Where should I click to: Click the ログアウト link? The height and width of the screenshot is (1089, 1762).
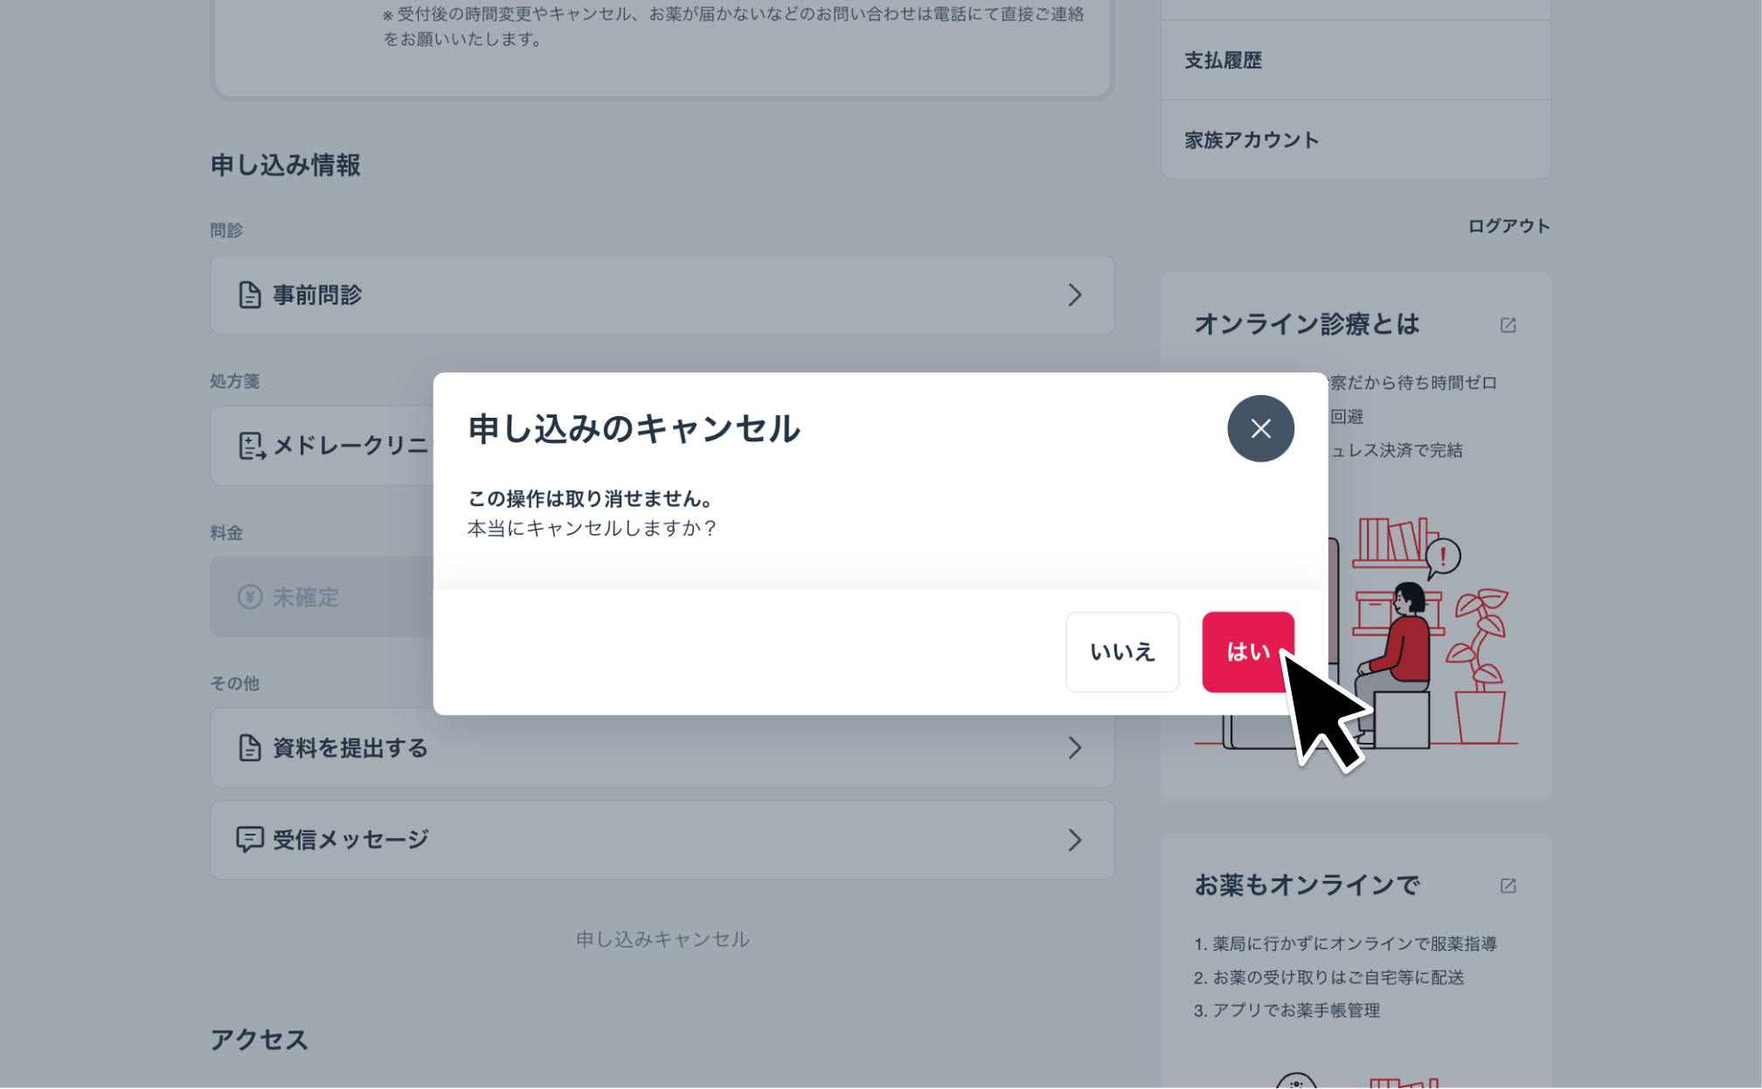pos(1508,226)
